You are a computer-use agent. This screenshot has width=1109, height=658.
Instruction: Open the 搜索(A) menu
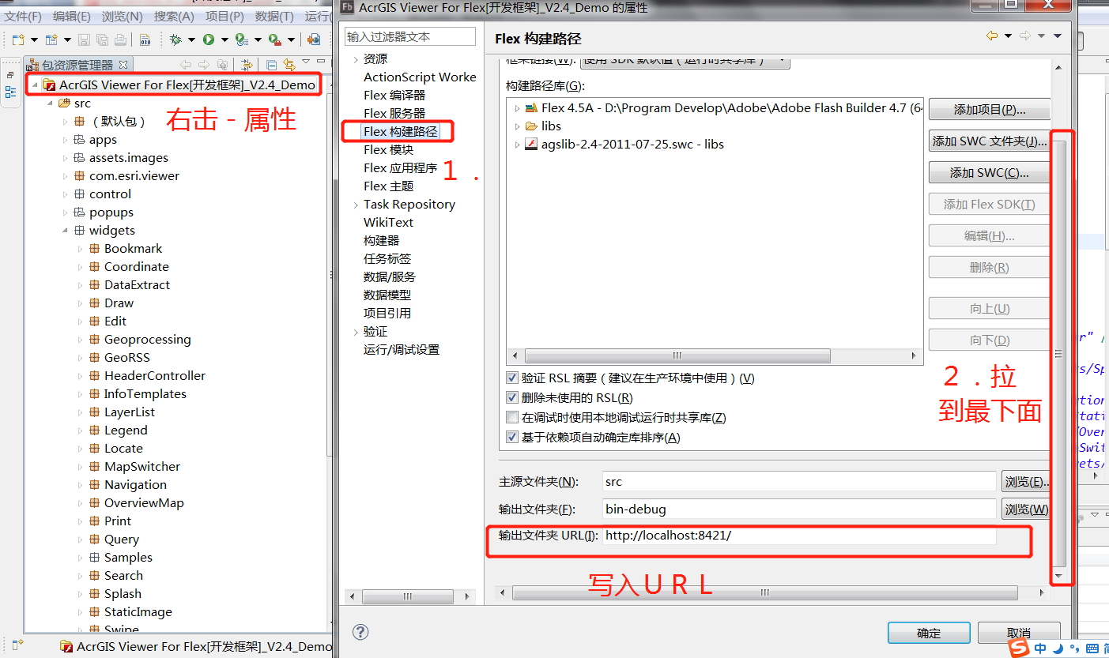point(174,16)
